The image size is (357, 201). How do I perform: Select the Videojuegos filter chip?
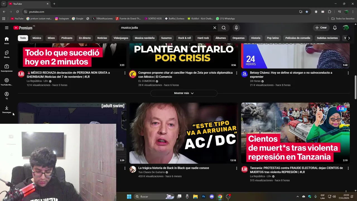121,38
